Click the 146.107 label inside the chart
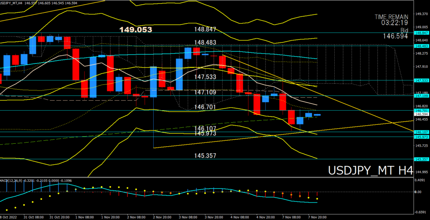The image size is (430, 220). [x=205, y=128]
